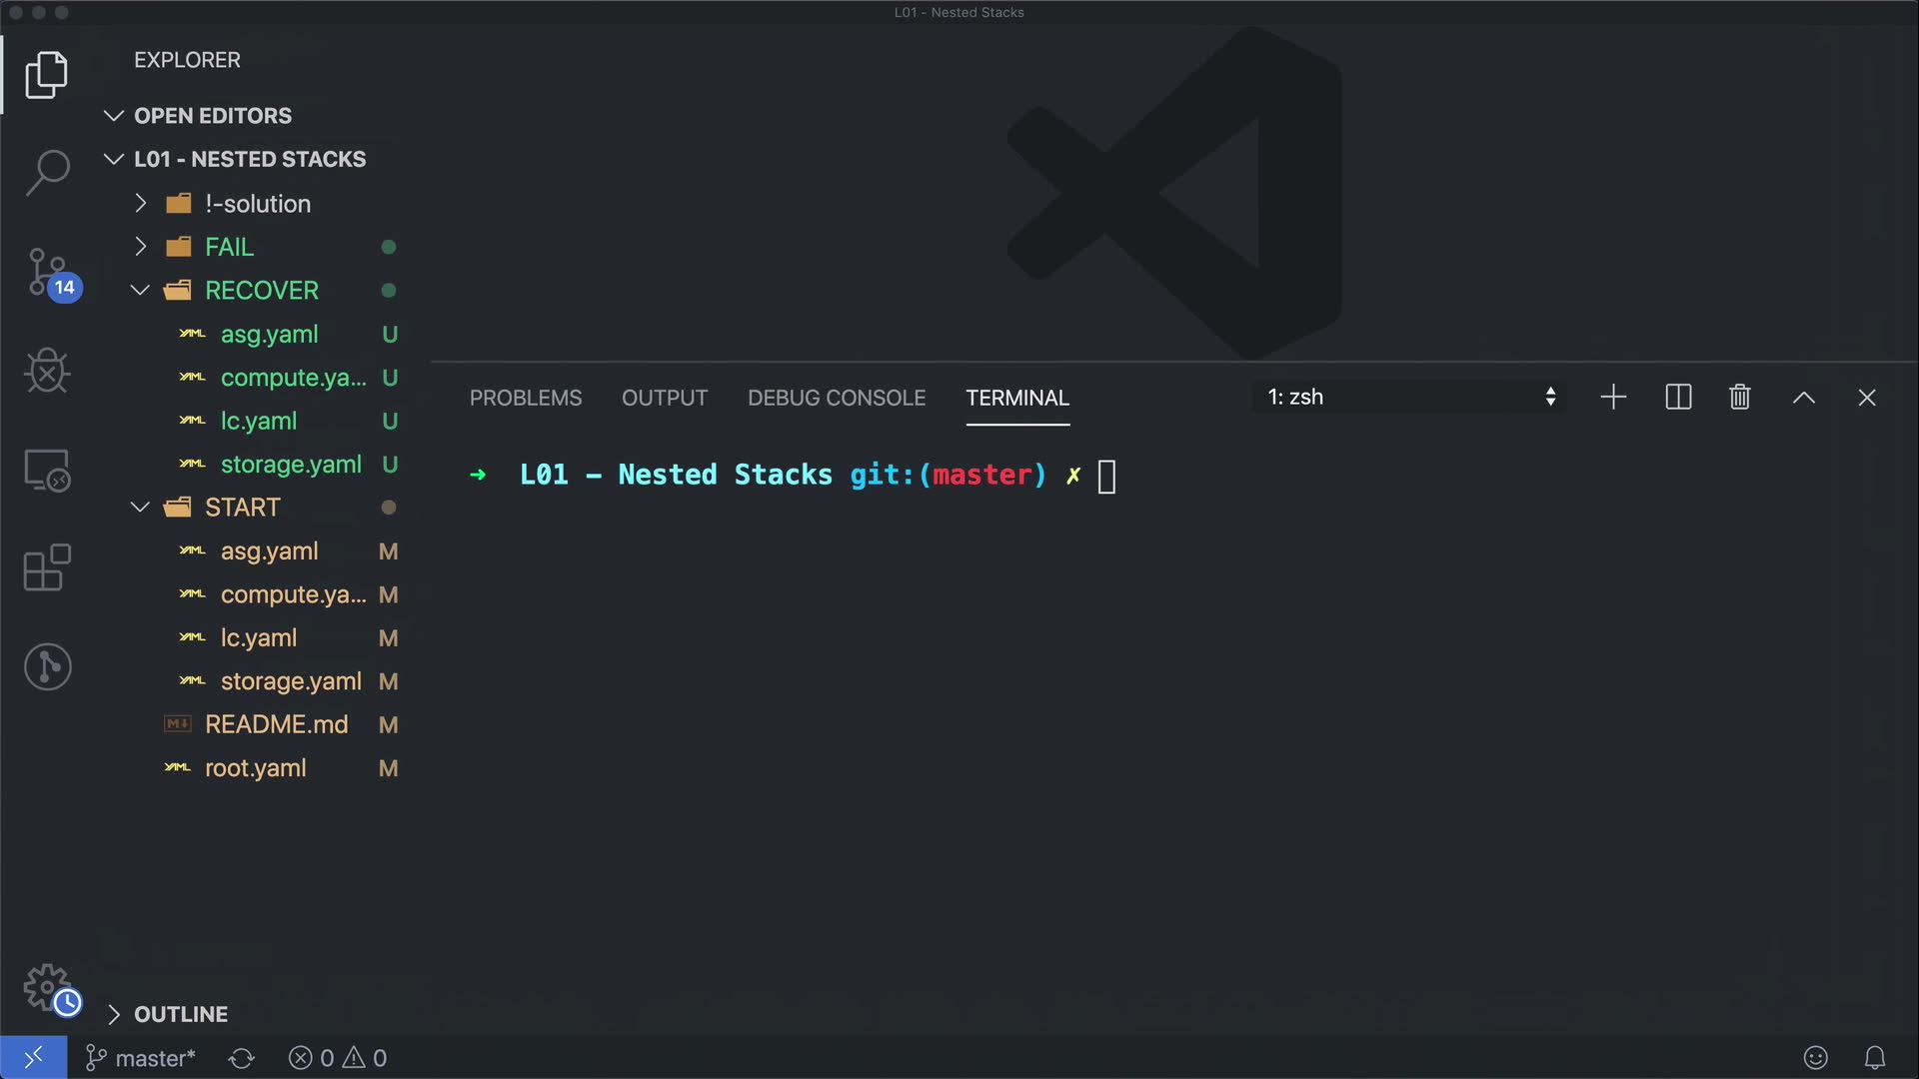
Task: Collapse the RECOVER folder
Action: click(x=261, y=291)
